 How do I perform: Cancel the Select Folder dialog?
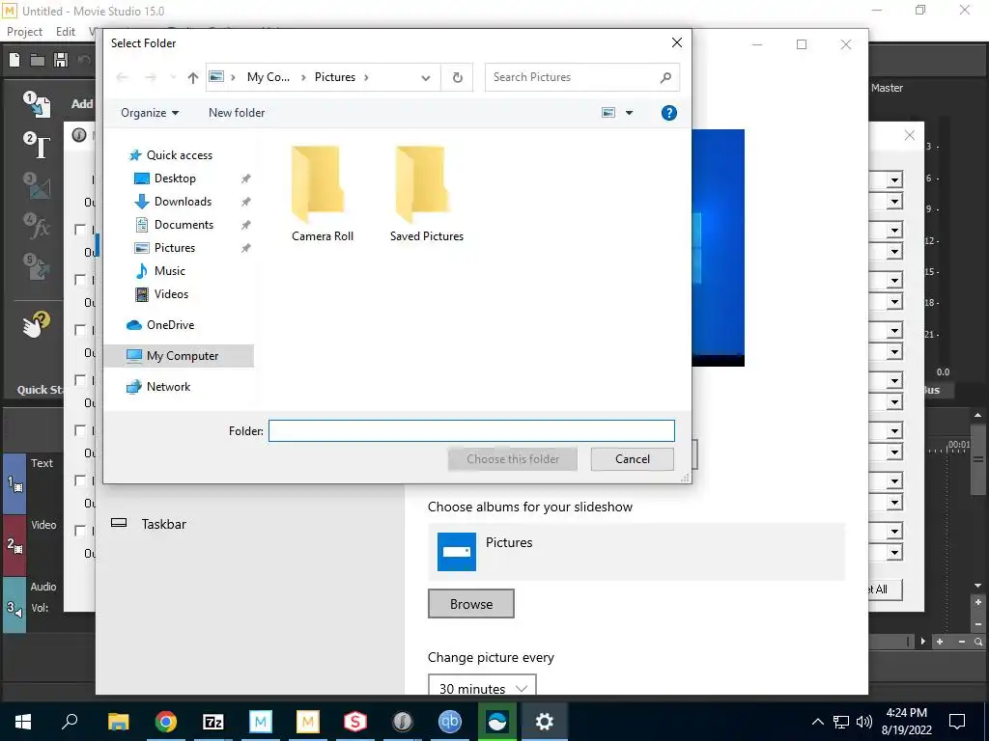click(632, 459)
